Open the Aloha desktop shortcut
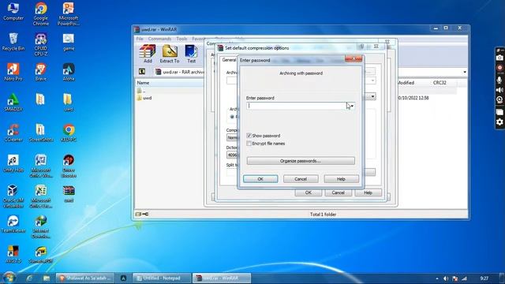Screen dimensions: 505x284 [69, 72]
